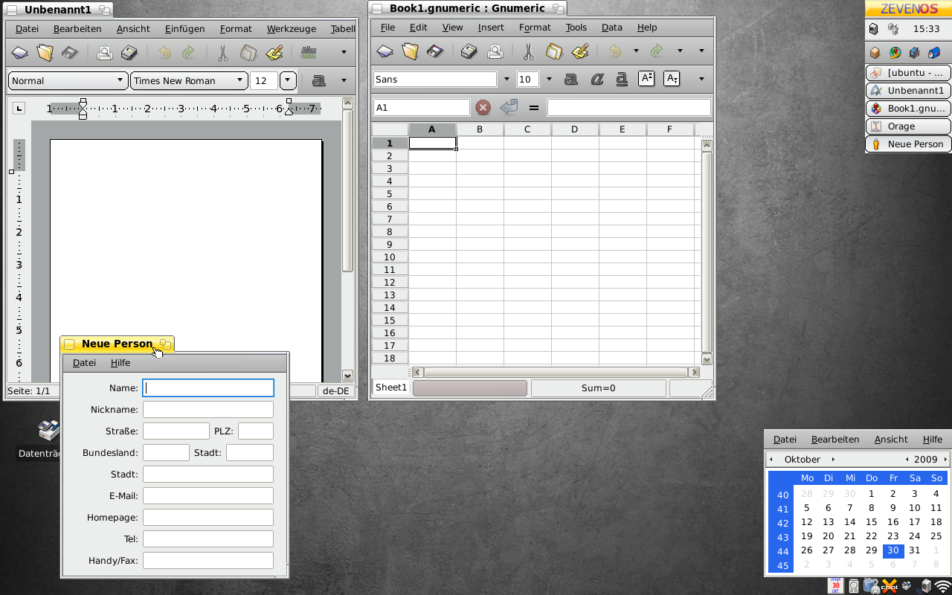Viewport: 952px width, 595px height.
Task: Select day 15 in Oktober calendar
Action: (x=872, y=522)
